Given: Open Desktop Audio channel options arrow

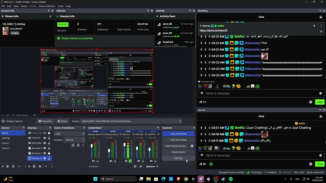Looking at the screenshot, I should click(102, 134).
